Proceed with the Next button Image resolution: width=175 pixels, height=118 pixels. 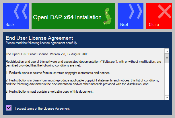pos(131,16)
